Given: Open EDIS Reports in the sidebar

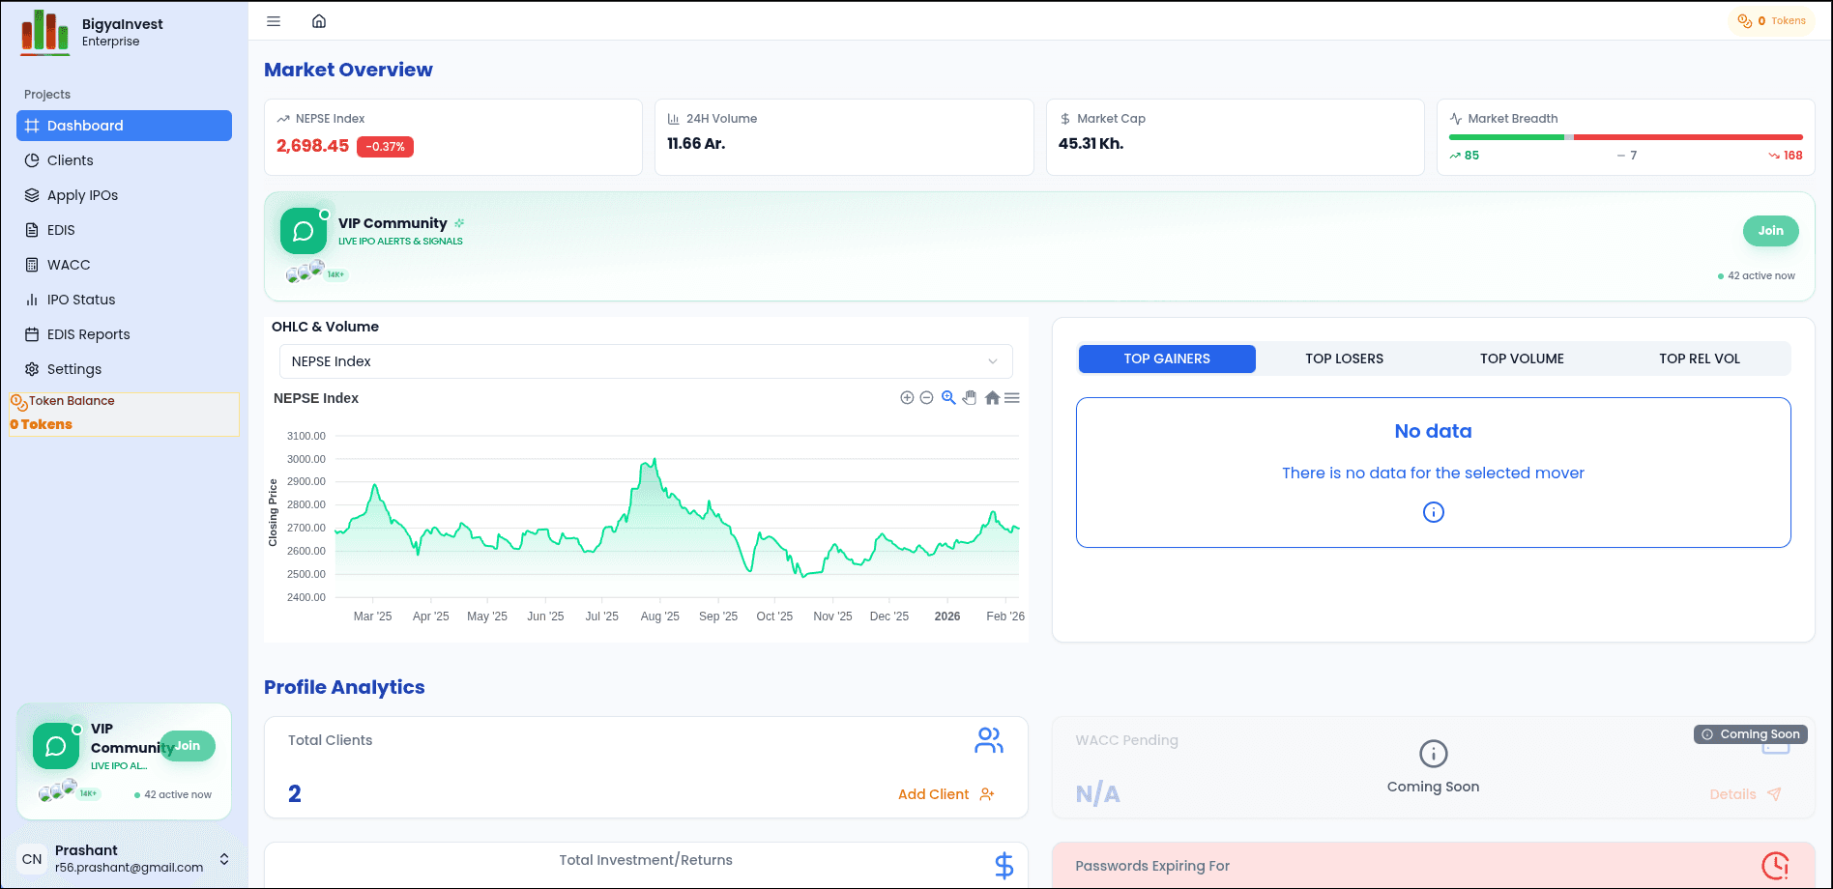Looking at the screenshot, I should (89, 333).
